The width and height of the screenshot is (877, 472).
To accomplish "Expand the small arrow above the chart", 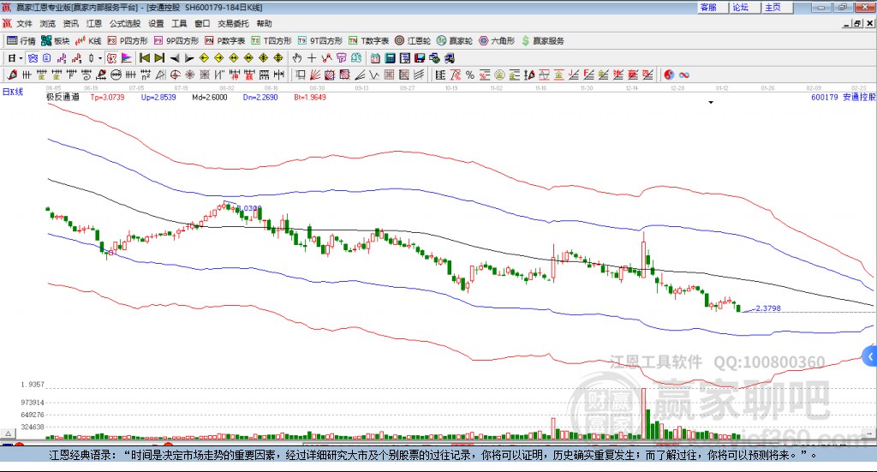I will point(711,102).
